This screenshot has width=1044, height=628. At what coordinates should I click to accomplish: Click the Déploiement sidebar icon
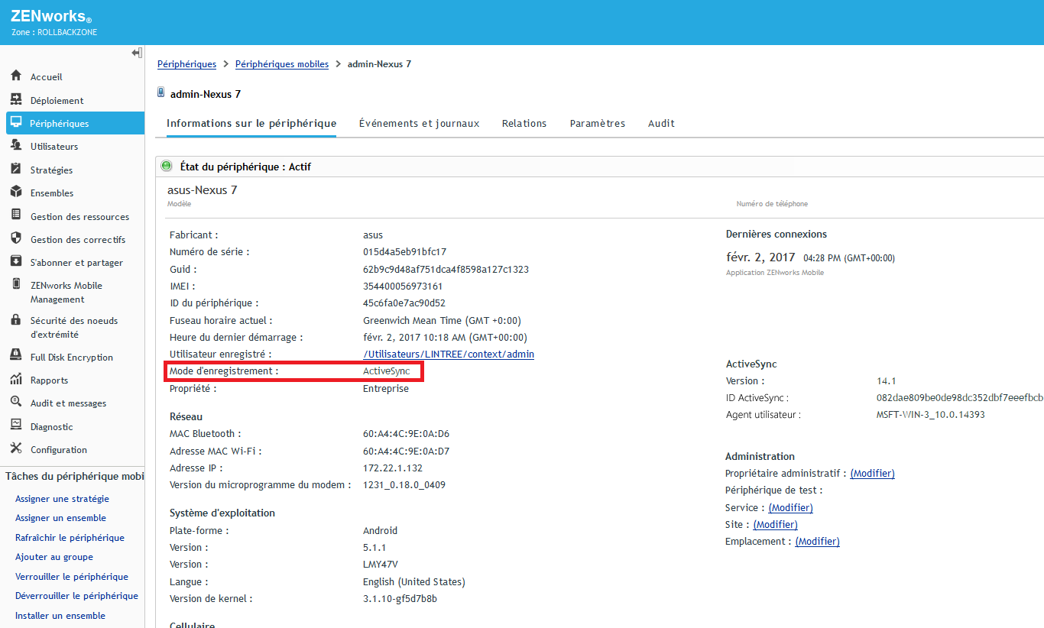16,100
